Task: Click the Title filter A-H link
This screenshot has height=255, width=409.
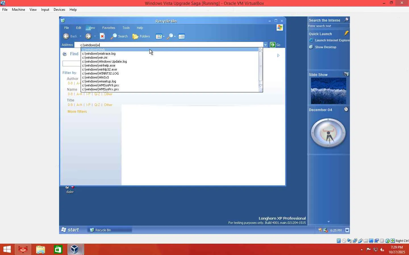Action: click(79, 105)
